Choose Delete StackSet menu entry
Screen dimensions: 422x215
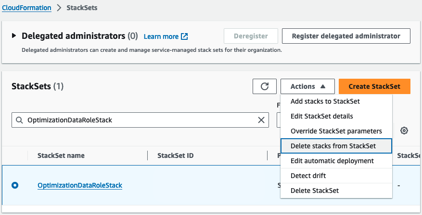click(336, 191)
